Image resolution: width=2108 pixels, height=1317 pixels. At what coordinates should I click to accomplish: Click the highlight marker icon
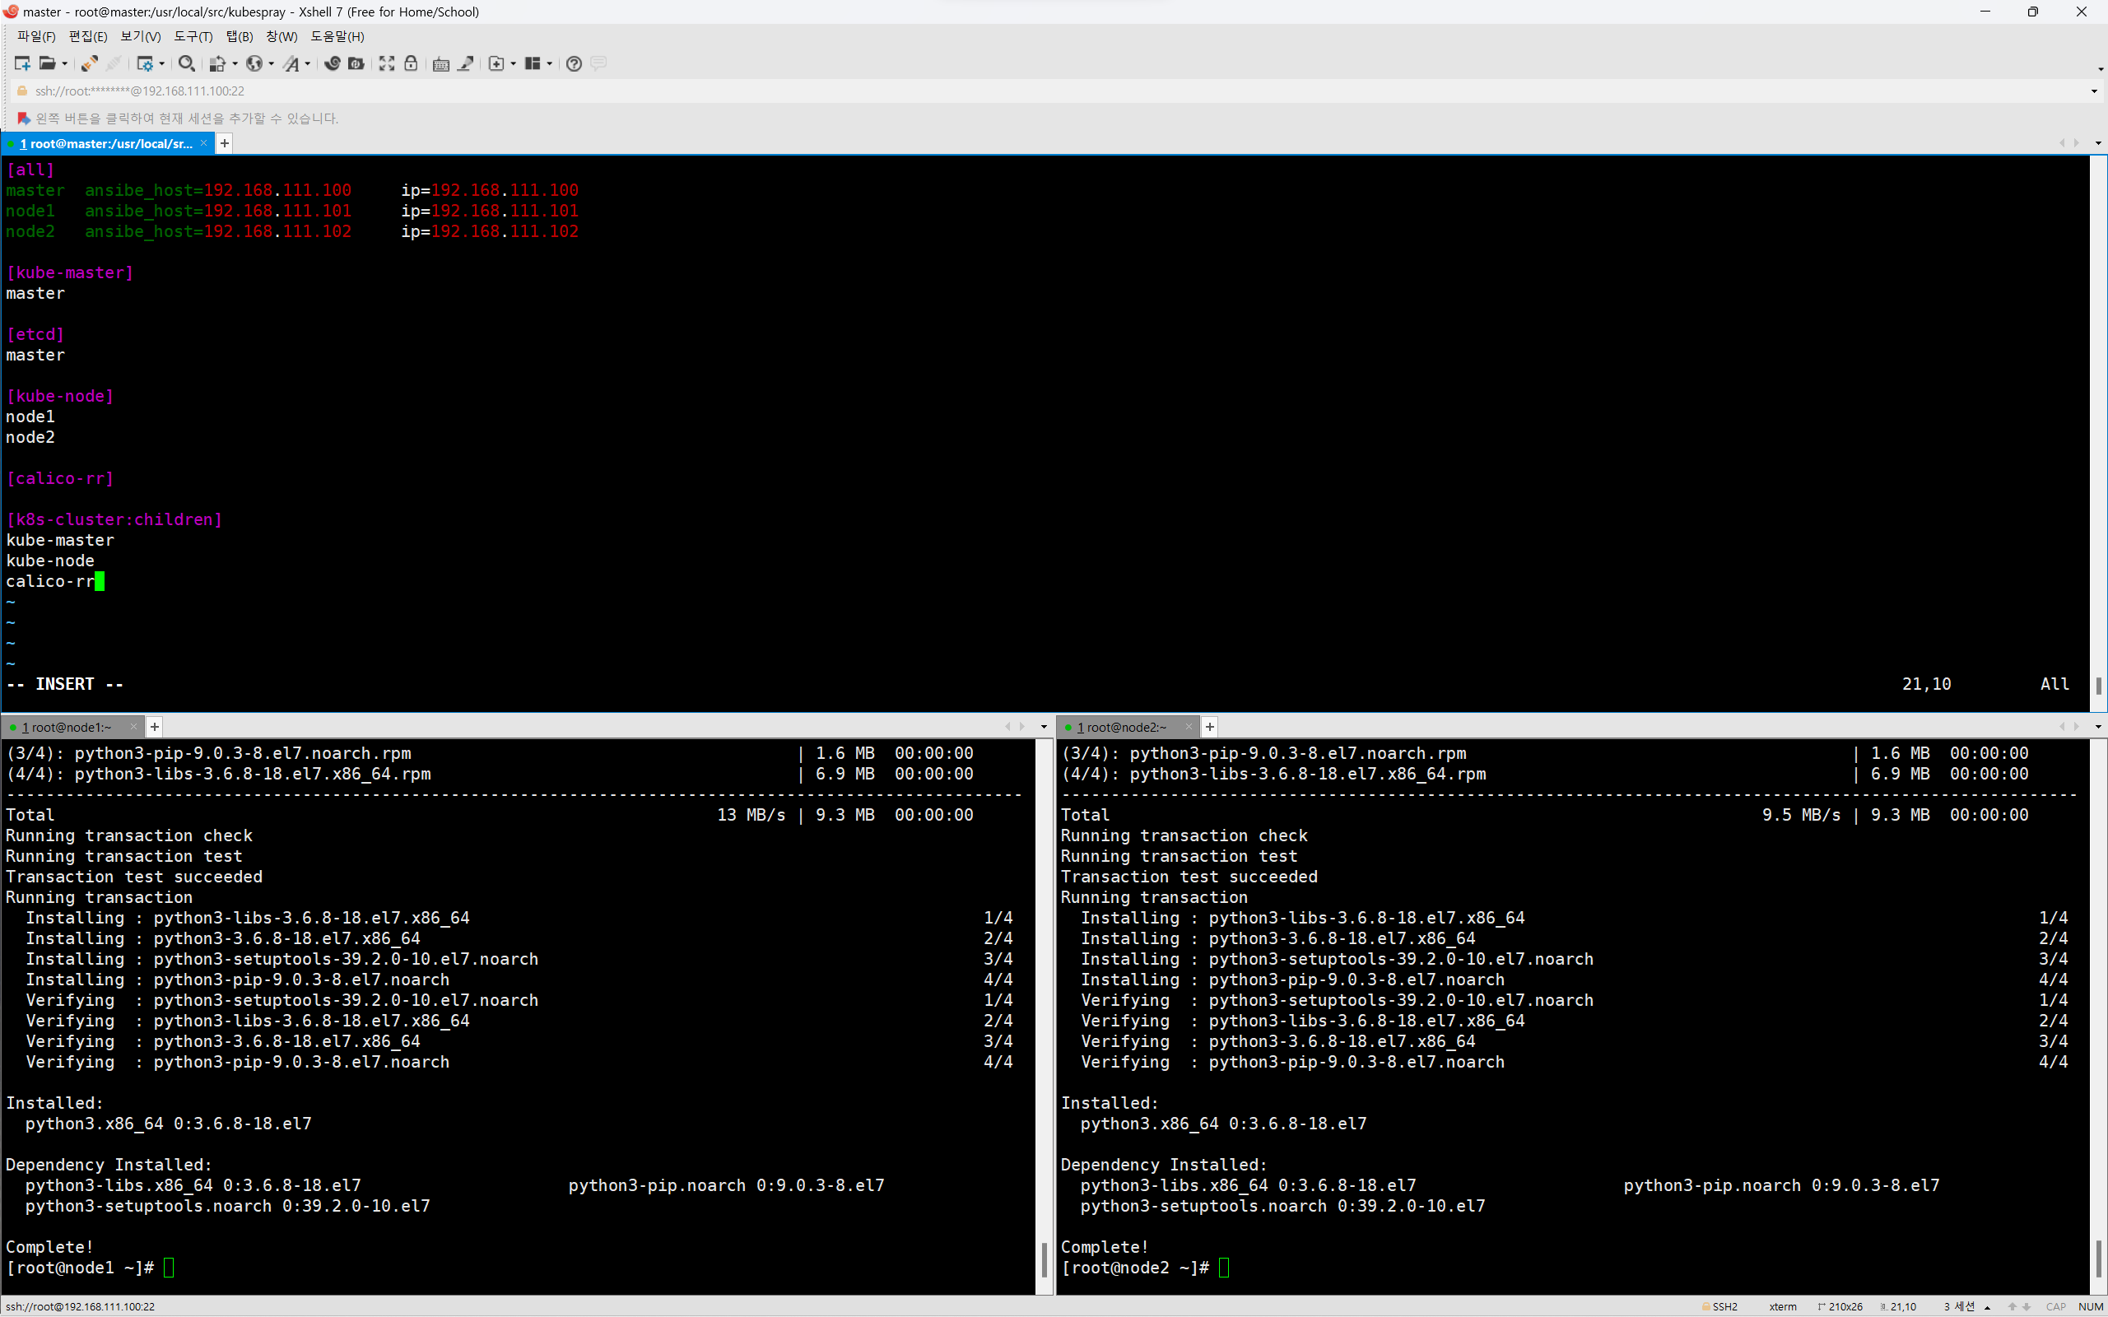point(466,63)
